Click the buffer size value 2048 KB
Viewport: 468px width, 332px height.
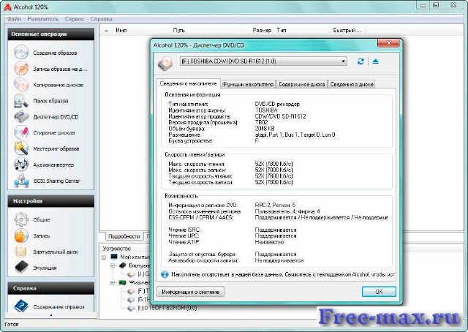pyautogui.click(x=265, y=129)
